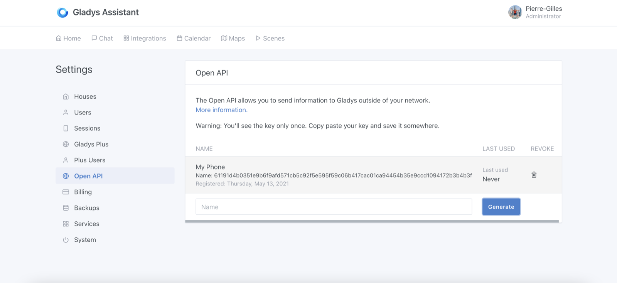The width and height of the screenshot is (617, 283).
Task: Open Gladys Plus settings page
Action: tap(115, 144)
